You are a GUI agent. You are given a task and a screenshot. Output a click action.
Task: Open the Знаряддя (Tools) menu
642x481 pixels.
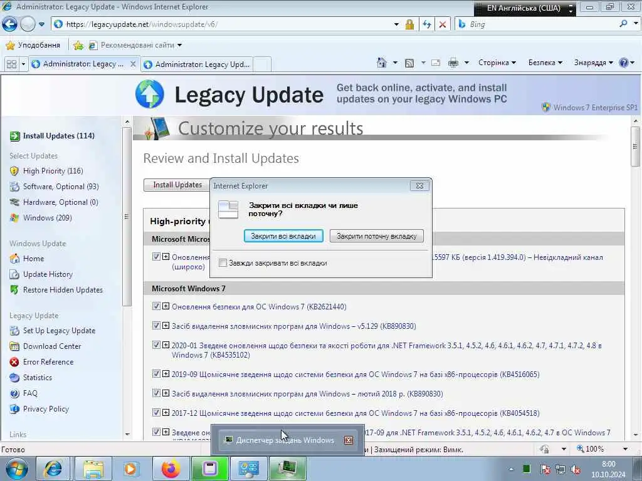593,63
